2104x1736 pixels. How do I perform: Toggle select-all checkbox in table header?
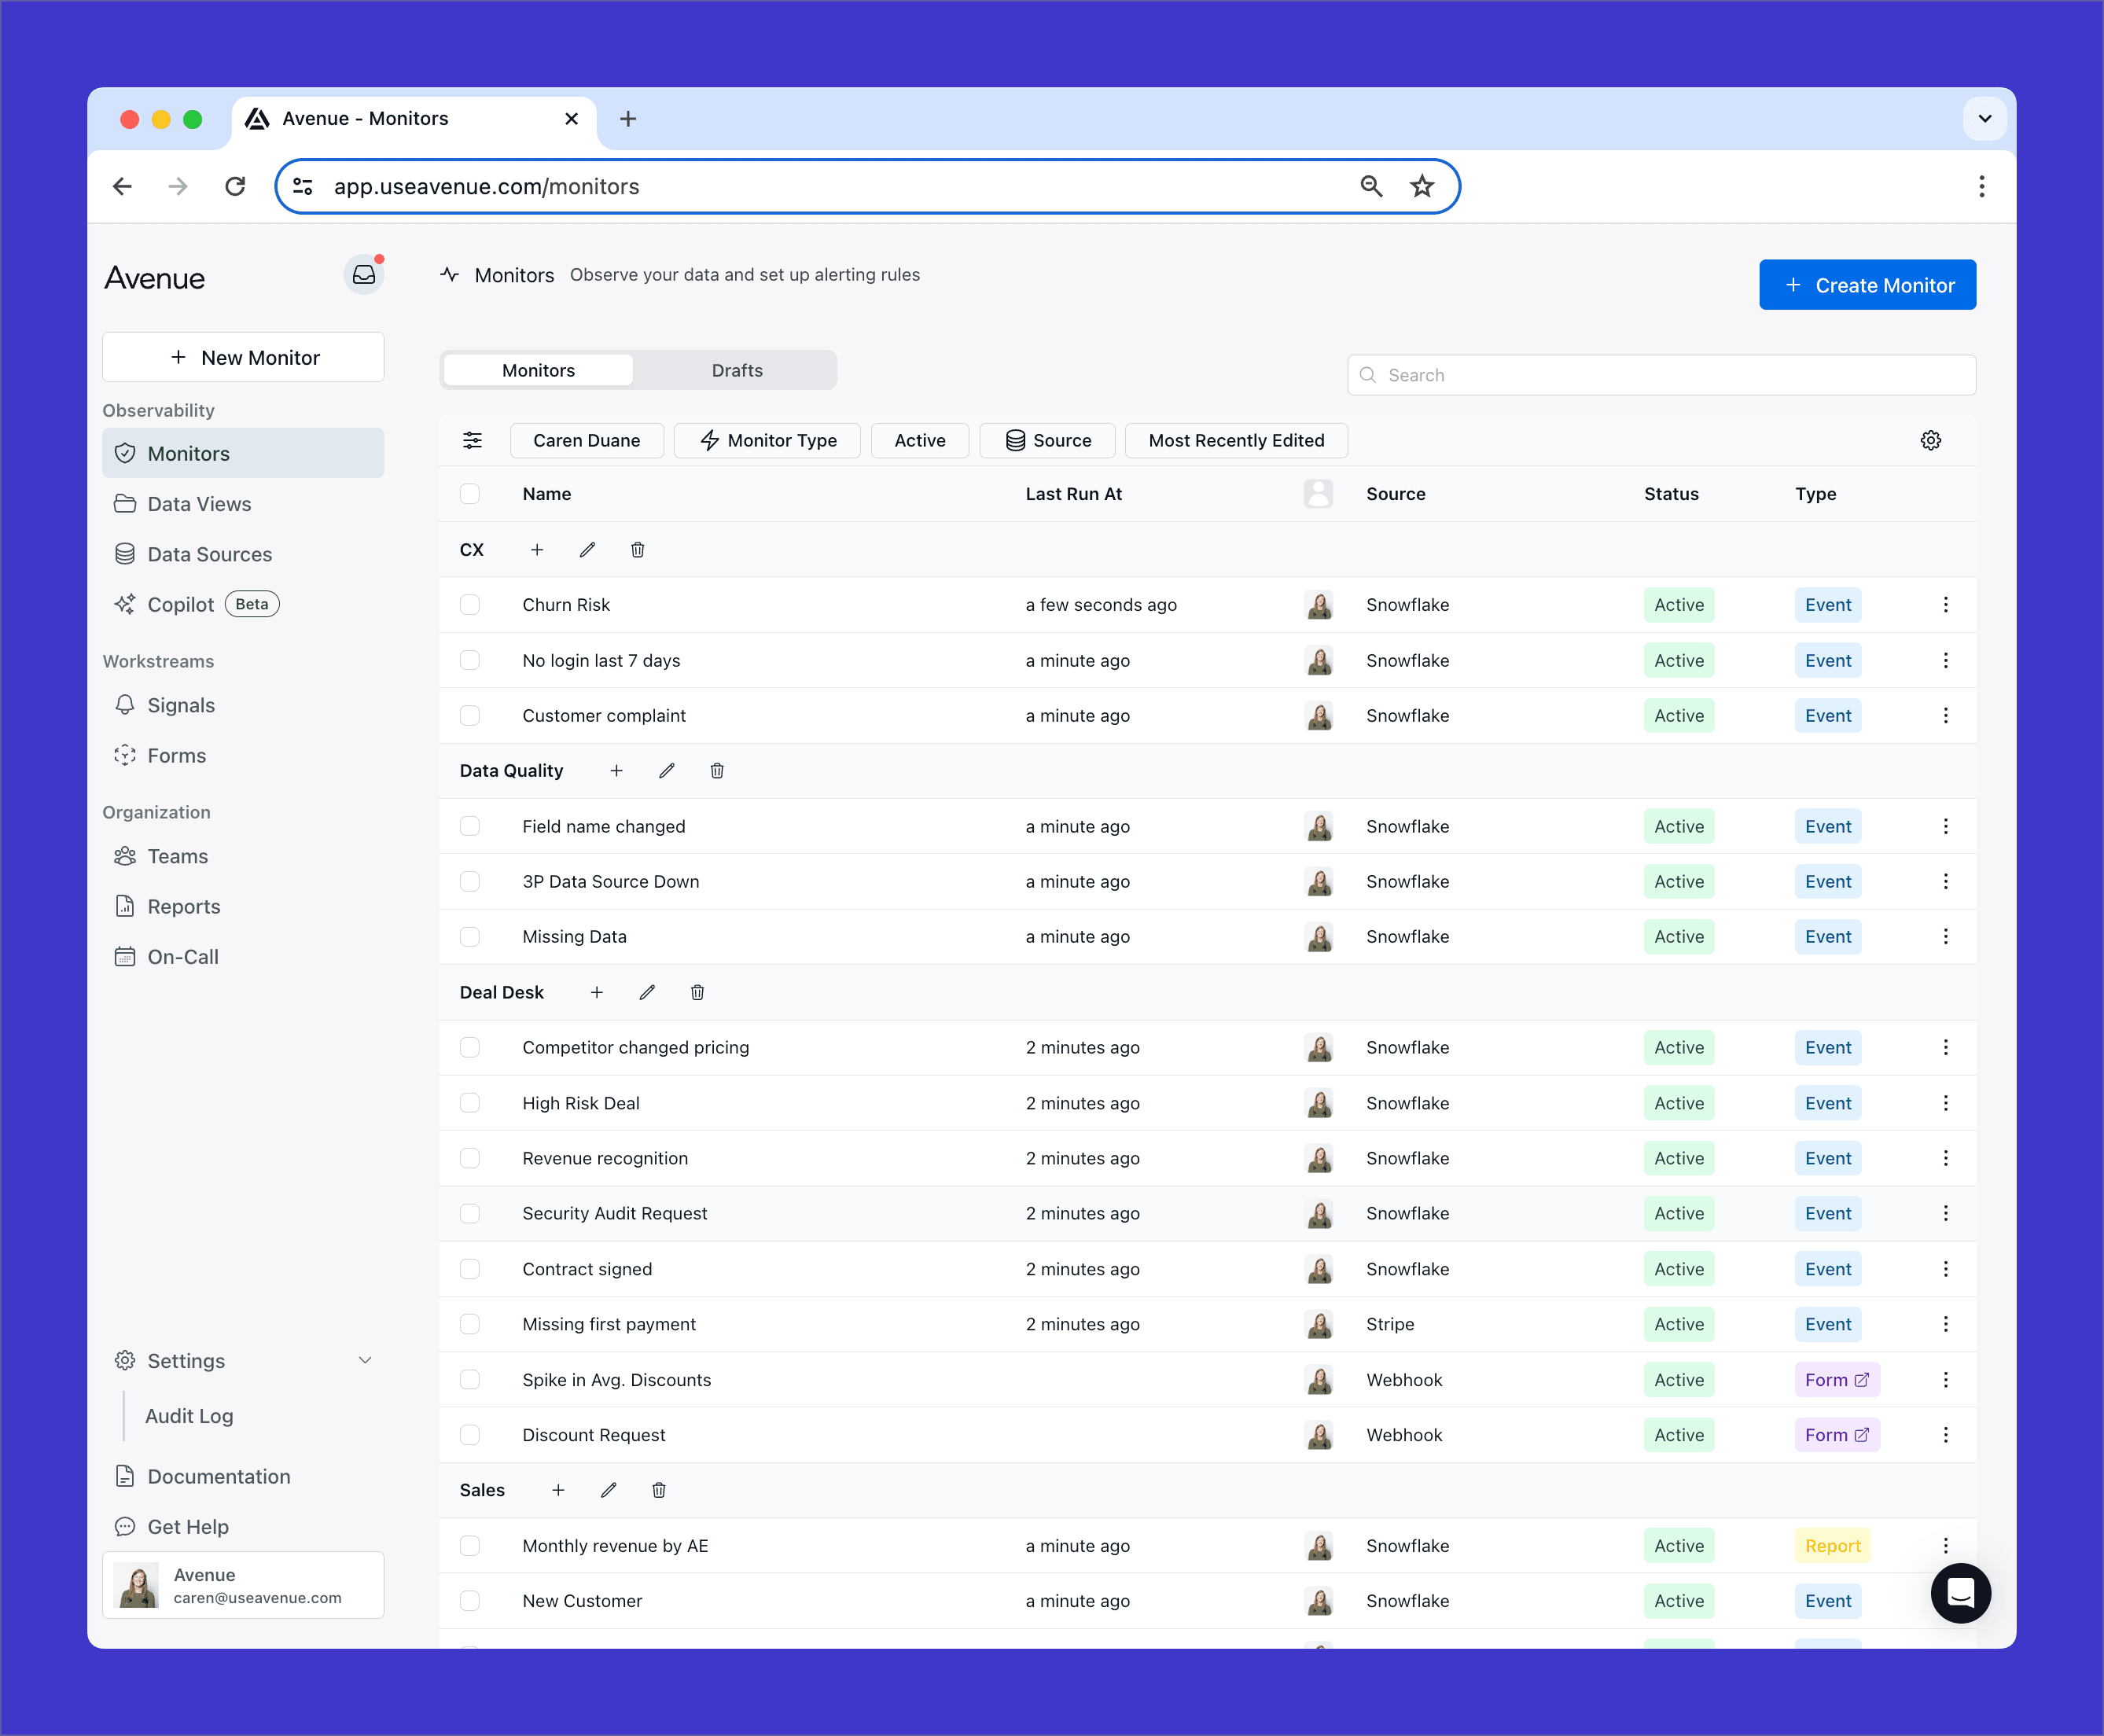pyautogui.click(x=470, y=494)
